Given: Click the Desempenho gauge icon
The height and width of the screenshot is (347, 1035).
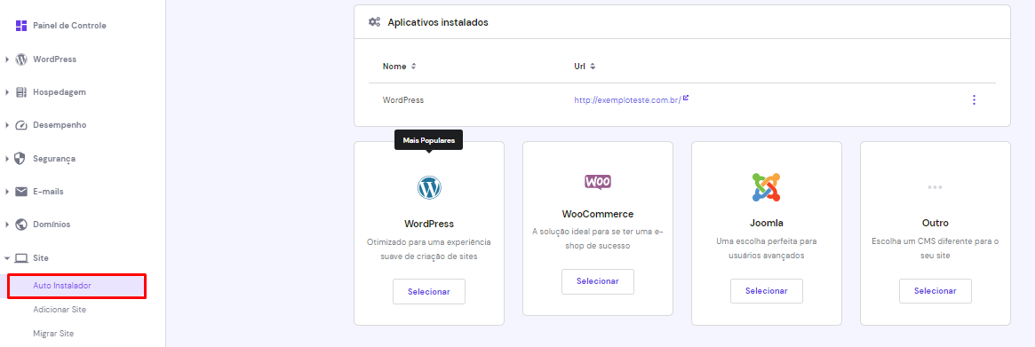Looking at the screenshot, I should tap(21, 124).
